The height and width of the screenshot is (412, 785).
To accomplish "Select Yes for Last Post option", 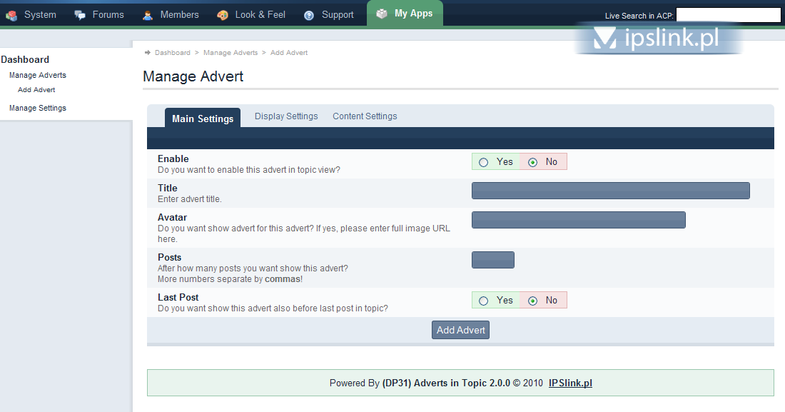I will [484, 301].
